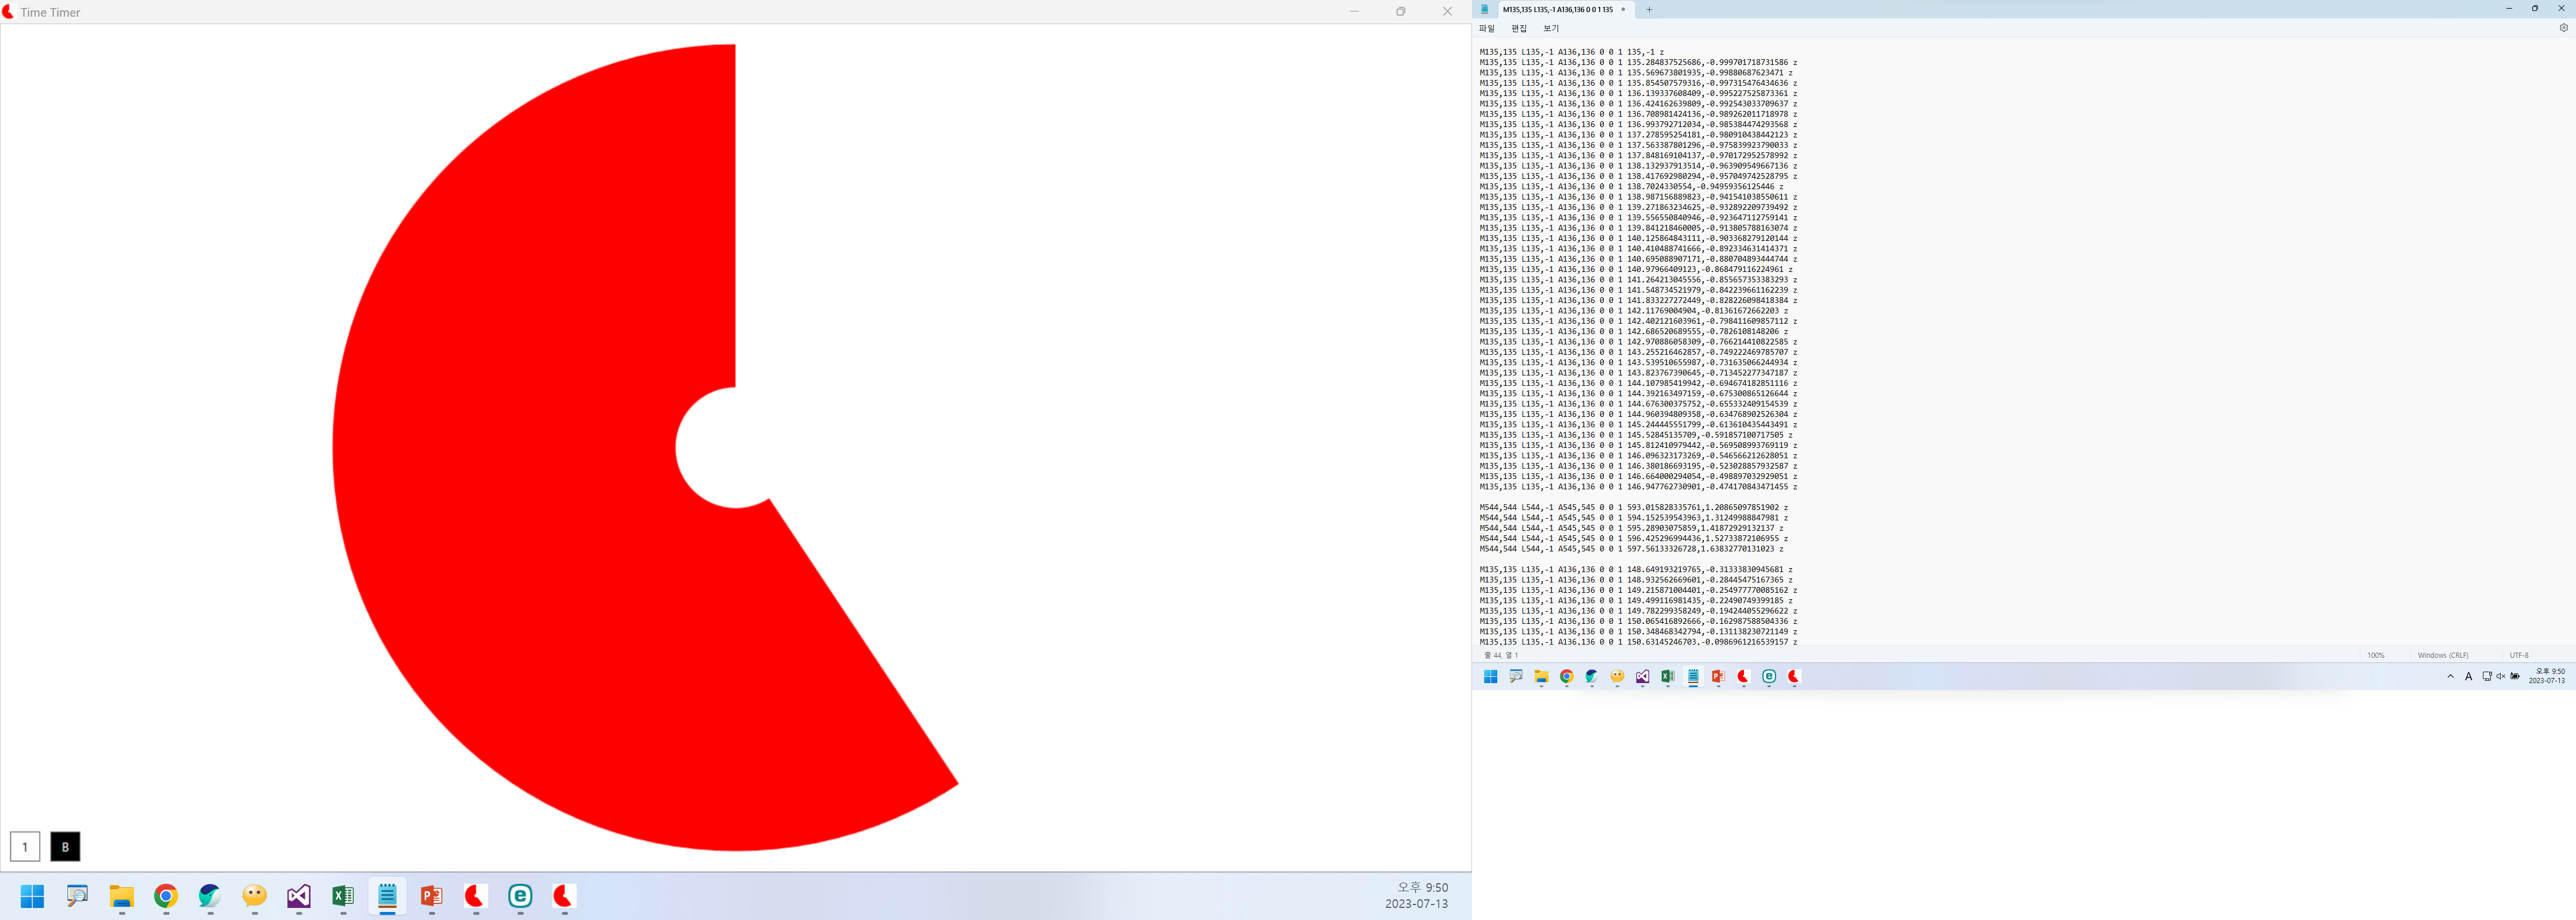Open Whale browser in the large left taskbar
This screenshot has height=920, width=2576.
(x=210, y=896)
